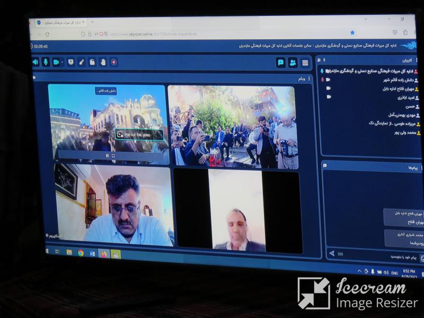The image size is (424, 318).
Task: Select the bottom-right portrait webcam tile
Action: click(237, 210)
